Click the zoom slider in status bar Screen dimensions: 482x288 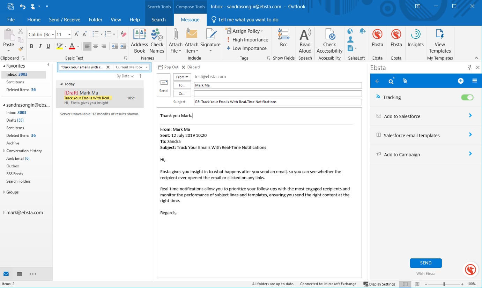[444, 284]
